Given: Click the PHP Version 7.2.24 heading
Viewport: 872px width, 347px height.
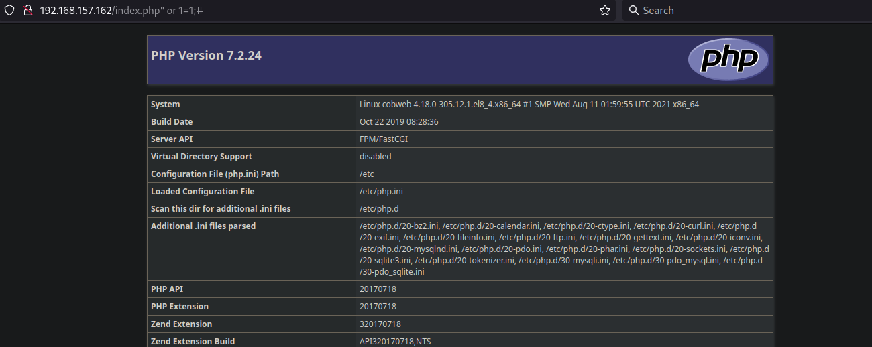Looking at the screenshot, I should tap(206, 56).
